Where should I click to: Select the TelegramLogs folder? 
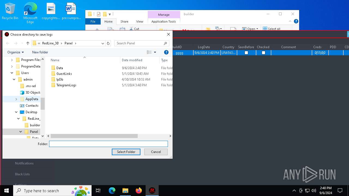tap(66, 85)
